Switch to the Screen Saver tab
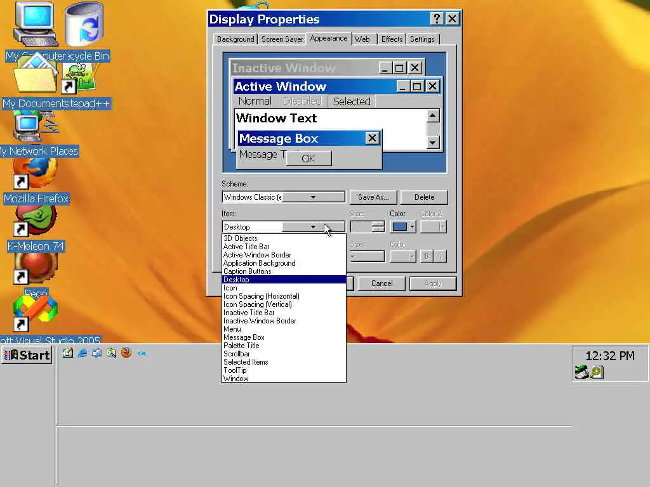The width and height of the screenshot is (650, 487). (282, 39)
